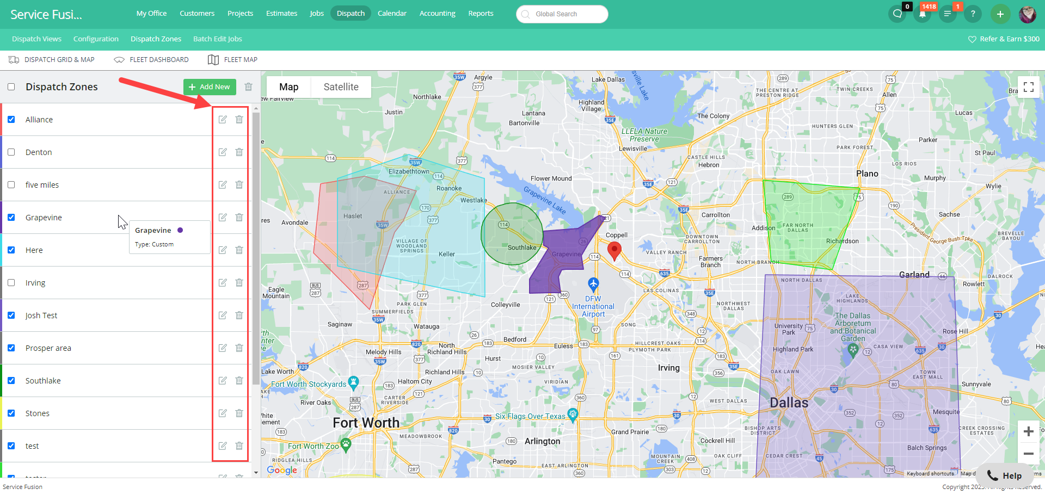Open the help question mark icon
This screenshot has height=495, width=1045.
click(973, 14)
